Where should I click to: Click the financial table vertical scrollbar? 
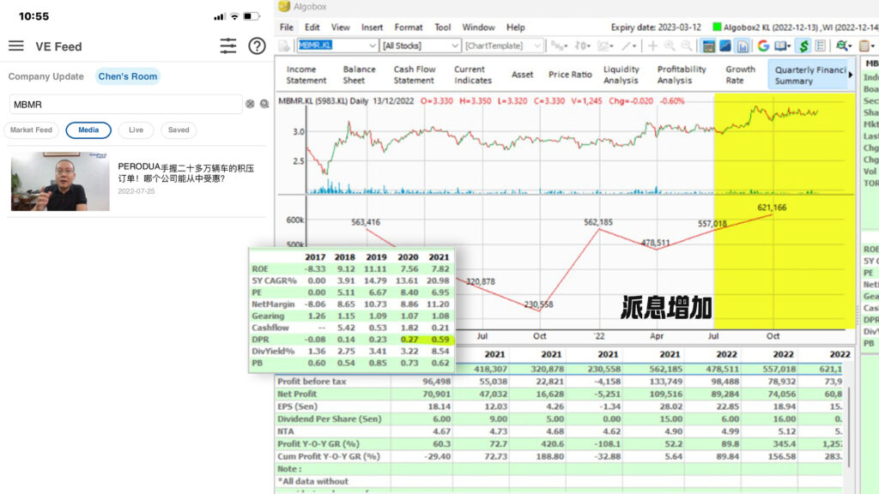click(x=849, y=425)
